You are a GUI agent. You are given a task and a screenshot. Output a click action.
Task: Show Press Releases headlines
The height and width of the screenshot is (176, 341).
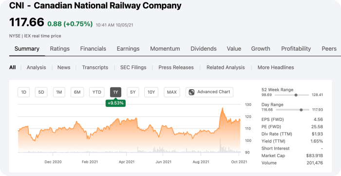click(x=176, y=67)
